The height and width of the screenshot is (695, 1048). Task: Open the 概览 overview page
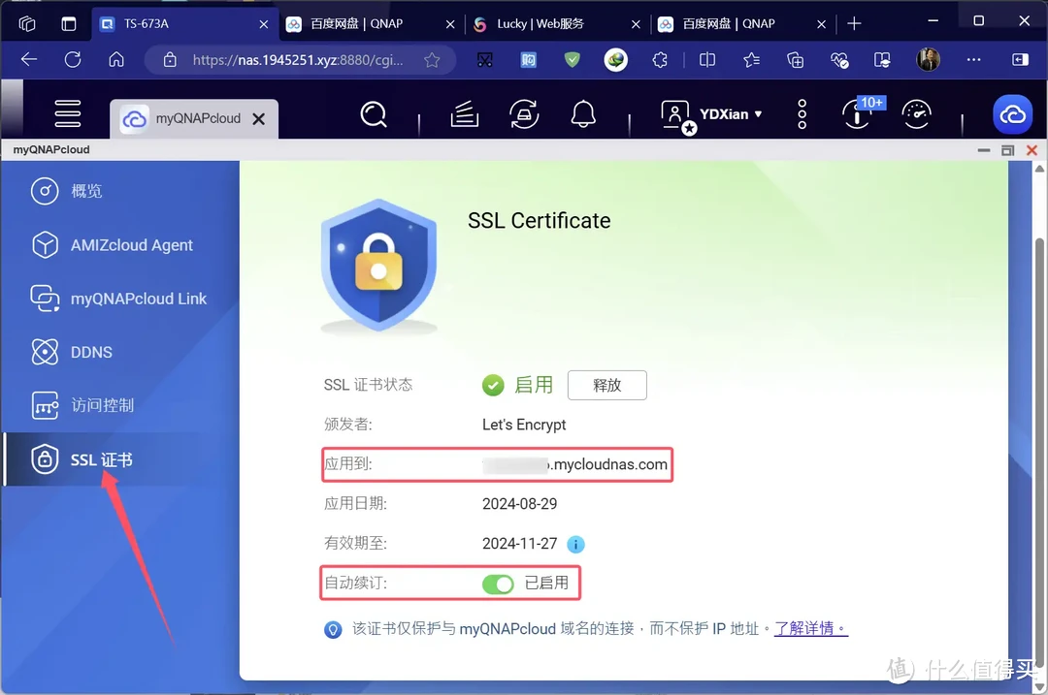86,191
